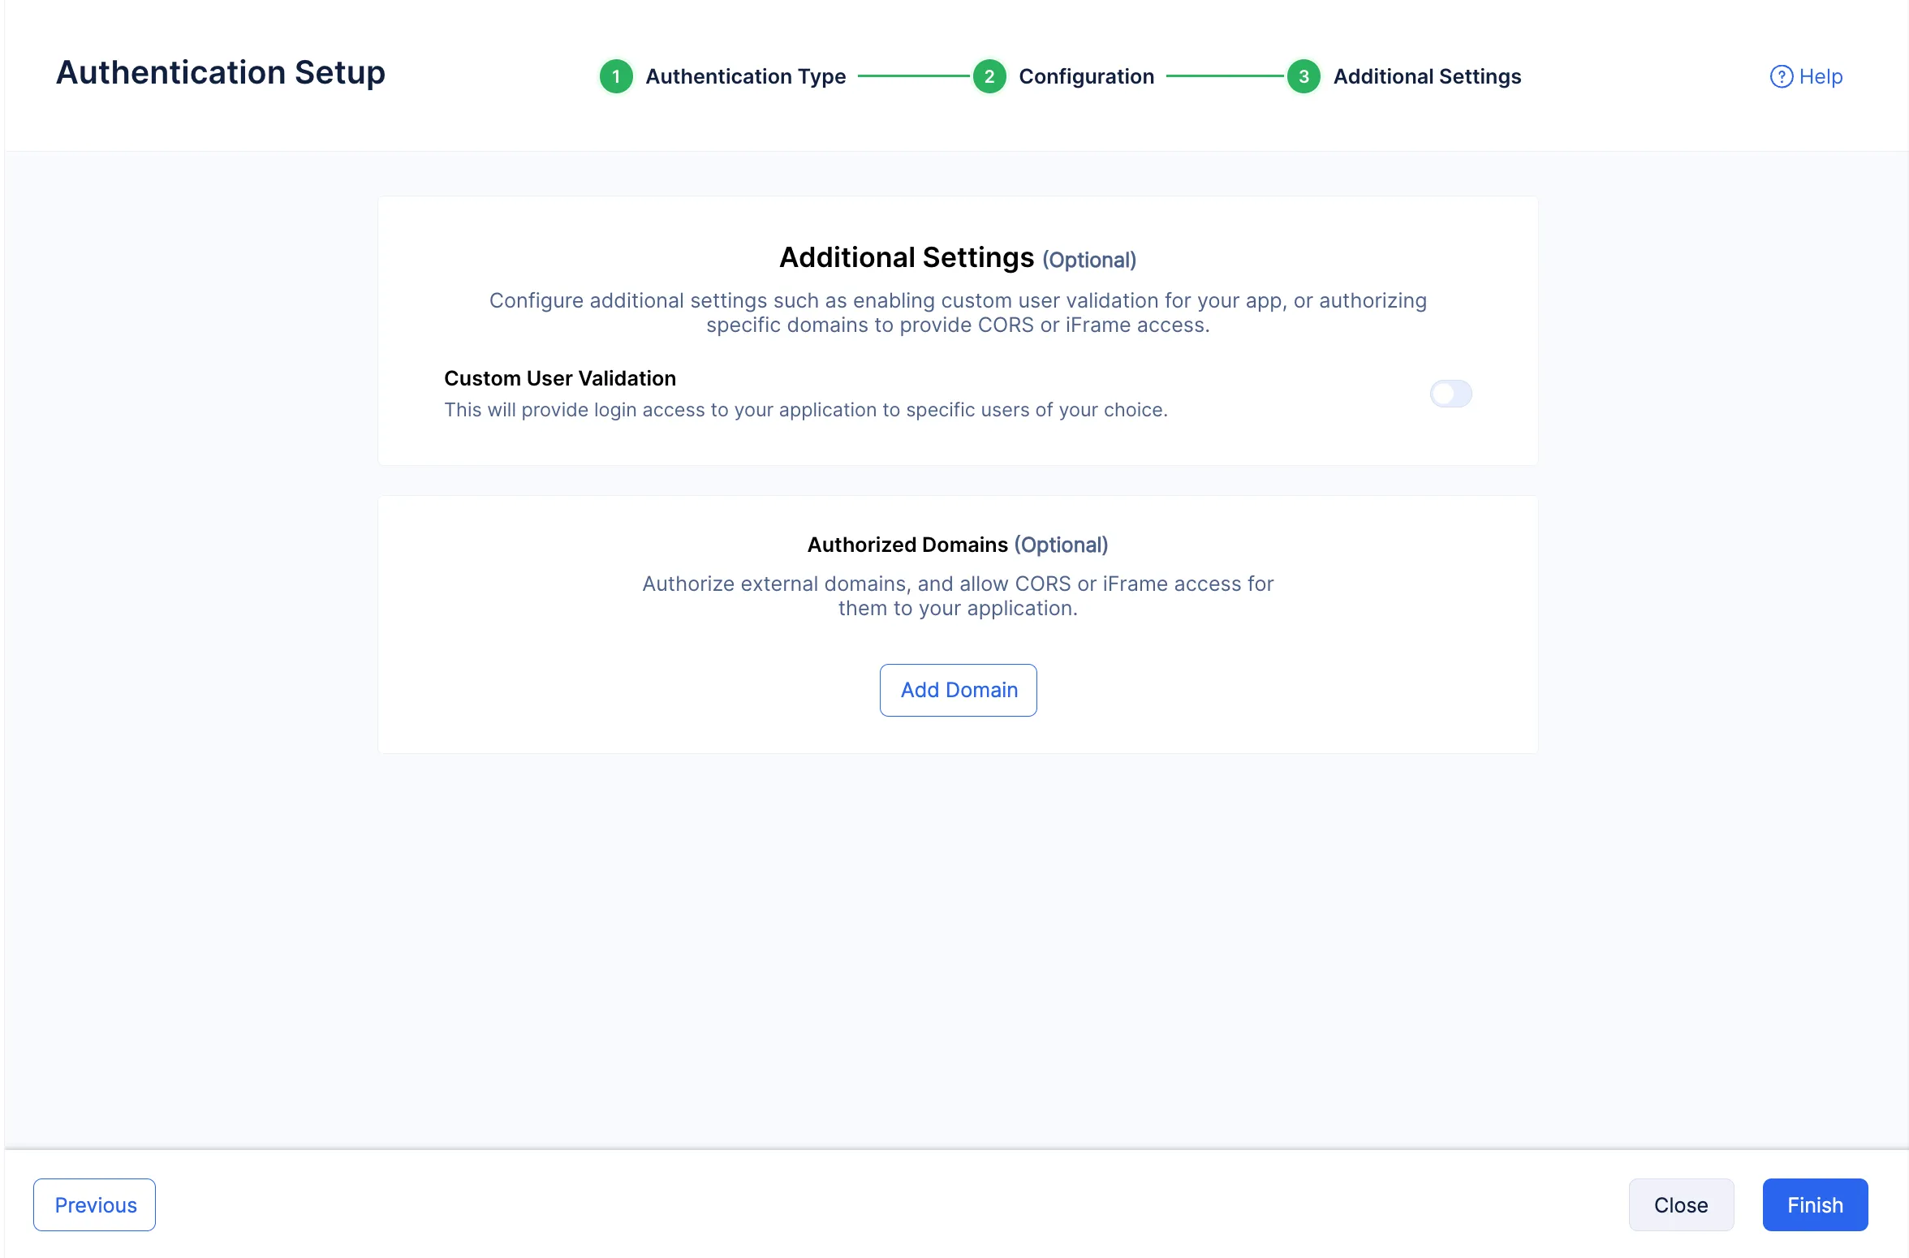Click the Custom User Validation description text
Image resolution: width=1909 pixels, height=1258 pixels.
point(806,410)
